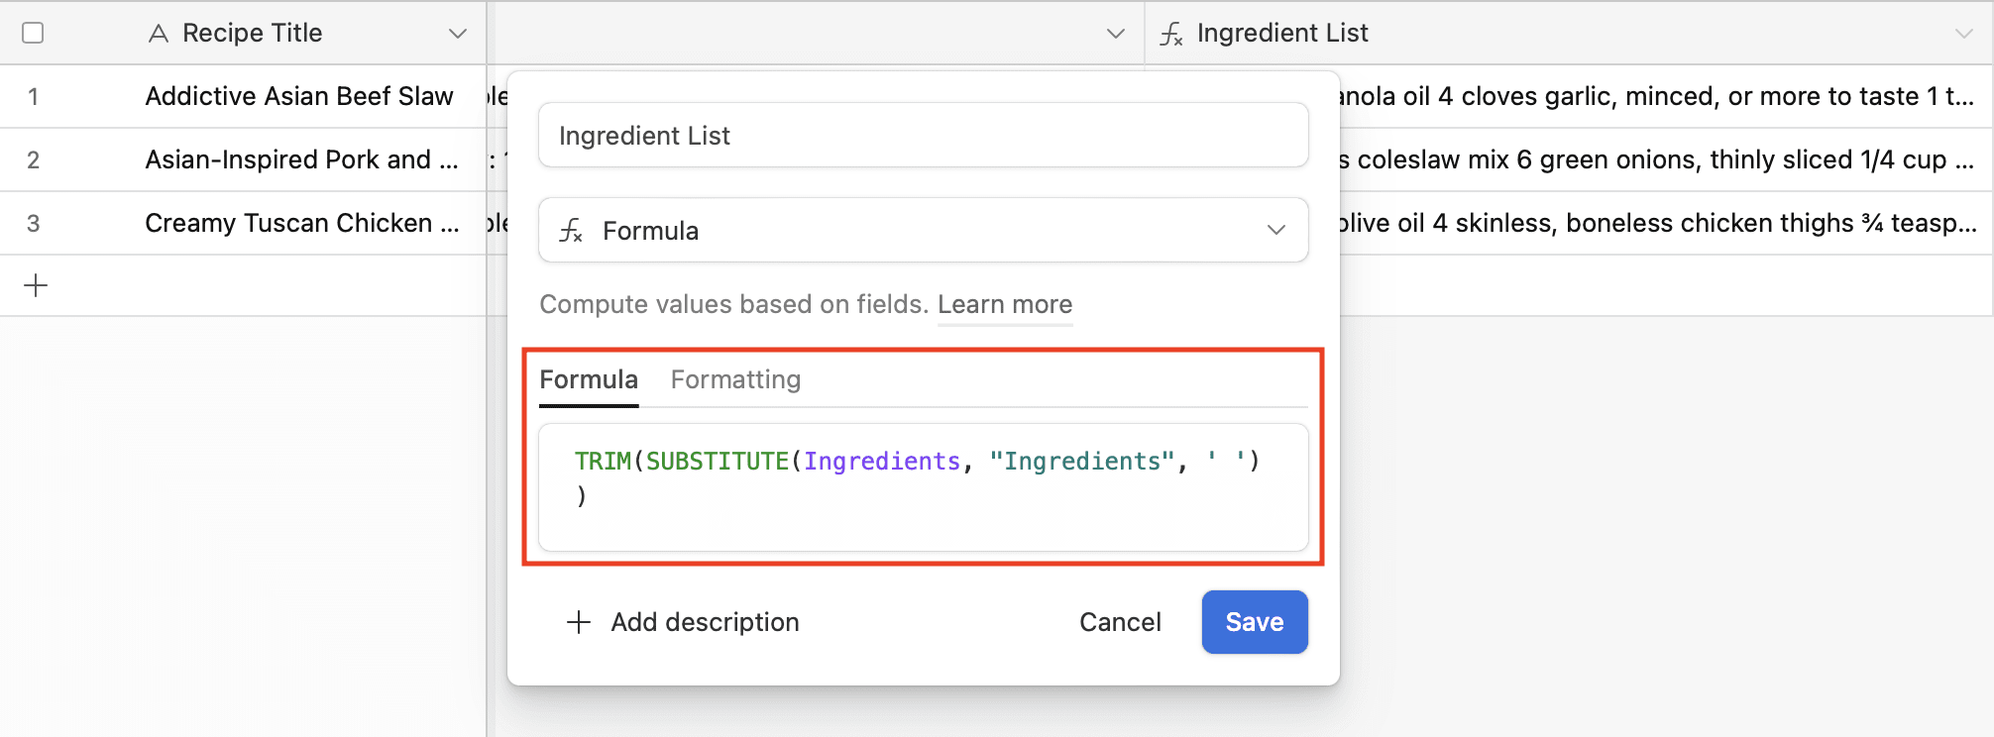Select Asian-Inspired Pork and ... cell

click(302, 159)
